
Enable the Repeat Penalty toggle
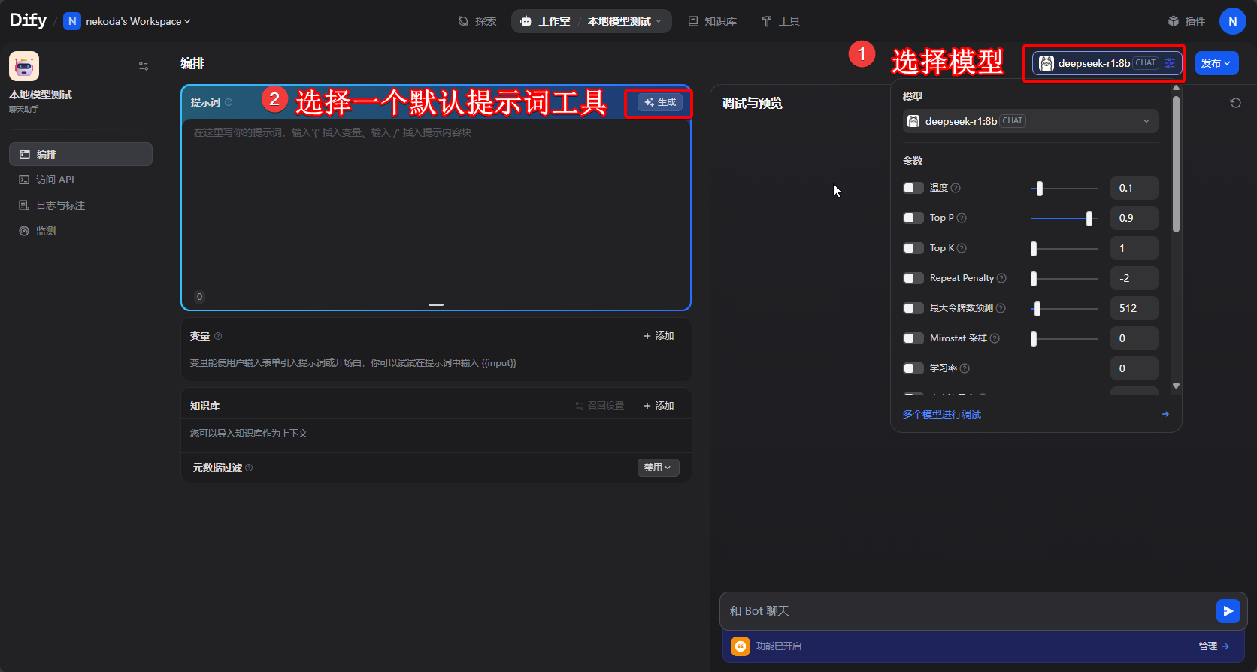[913, 278]
